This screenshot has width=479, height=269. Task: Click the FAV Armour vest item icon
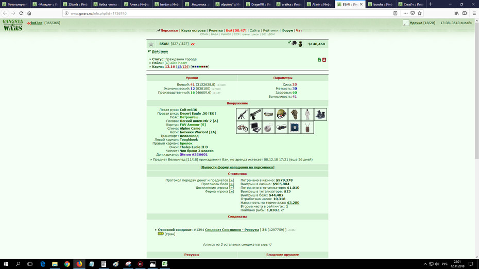[294, 114]
